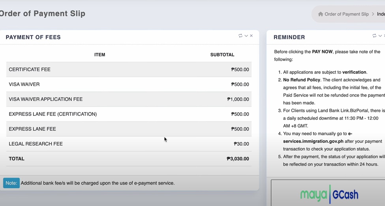Viewport: 385px width, 206px height.
Task: Close the Payment of Fees panel
Action: [x=251, y=36]
